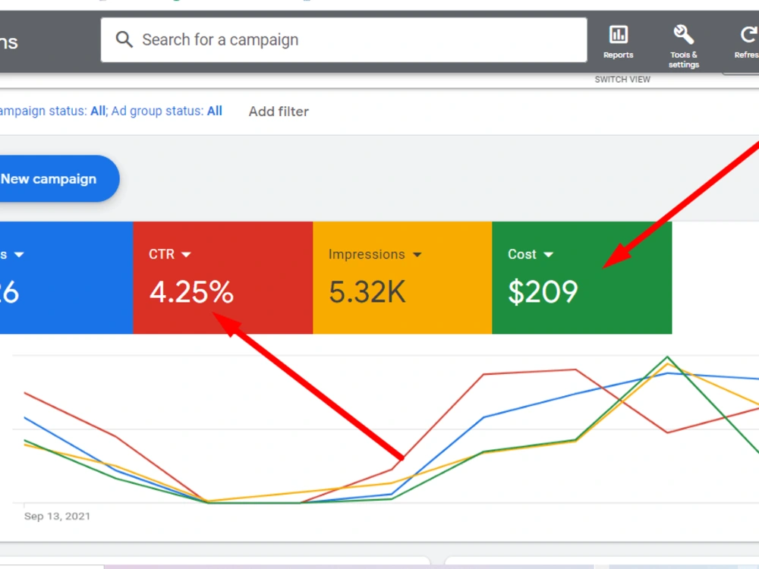This screenshot has height=569, width=759.
Task: Click Add filter
Action: [279, 112]
